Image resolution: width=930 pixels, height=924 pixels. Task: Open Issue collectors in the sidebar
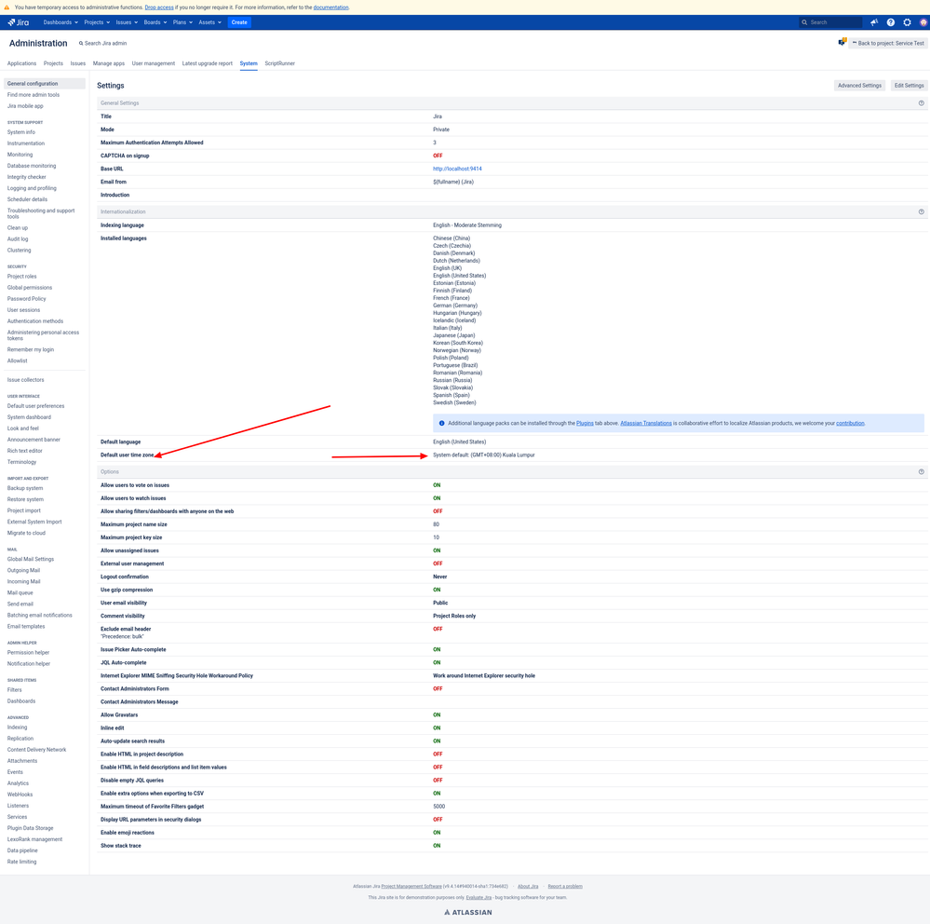click(x=25, y=380)
